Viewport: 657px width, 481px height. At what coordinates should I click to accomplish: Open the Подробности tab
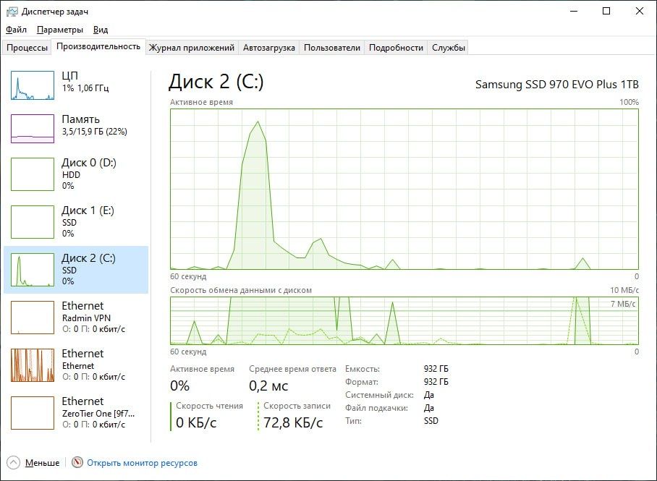pos(396,48)
